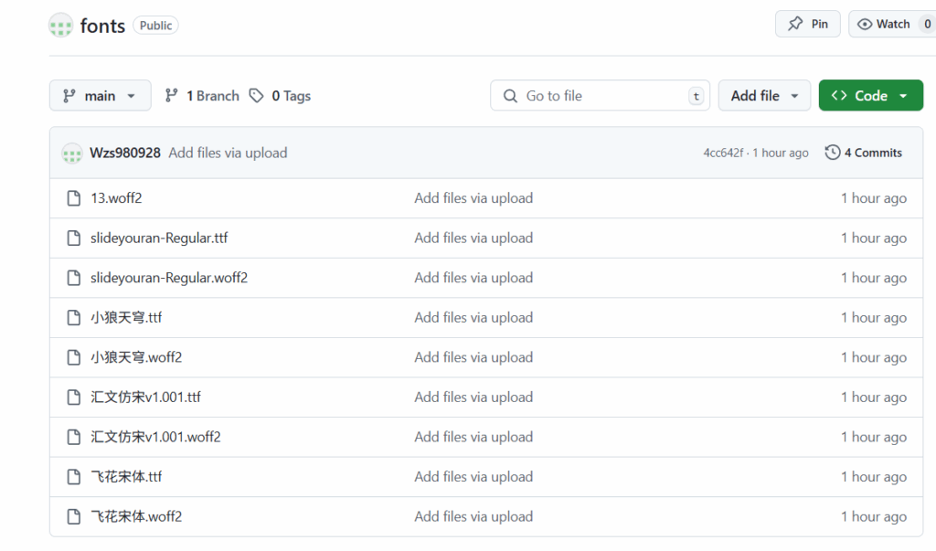Open file 飞花宋体.woff2

pyautogui.click(x=136, y=516)
